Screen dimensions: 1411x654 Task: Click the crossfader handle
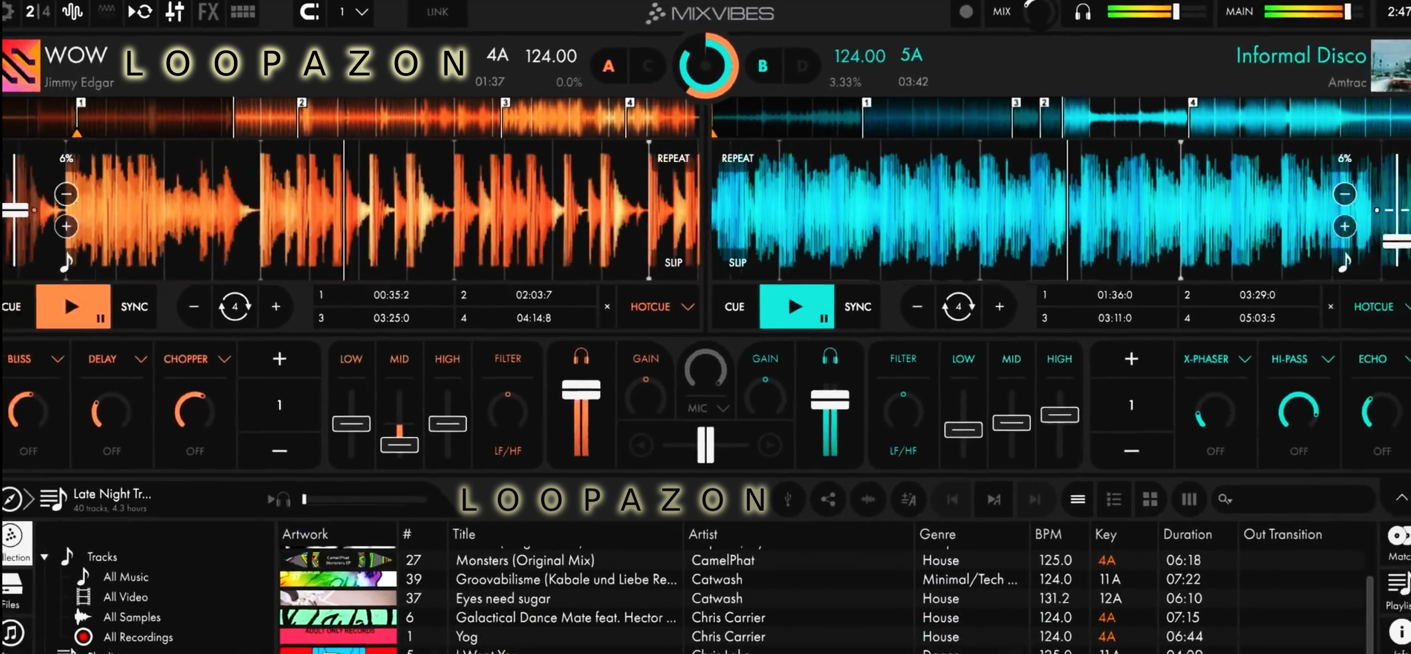[705, 445]
